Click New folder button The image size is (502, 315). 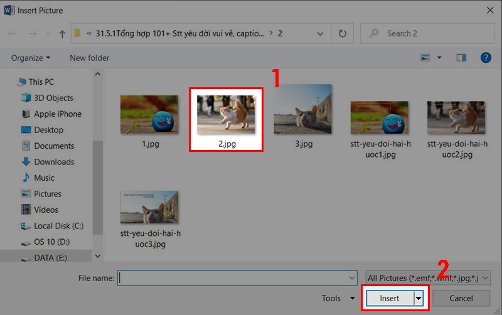[x=89, y=58]
